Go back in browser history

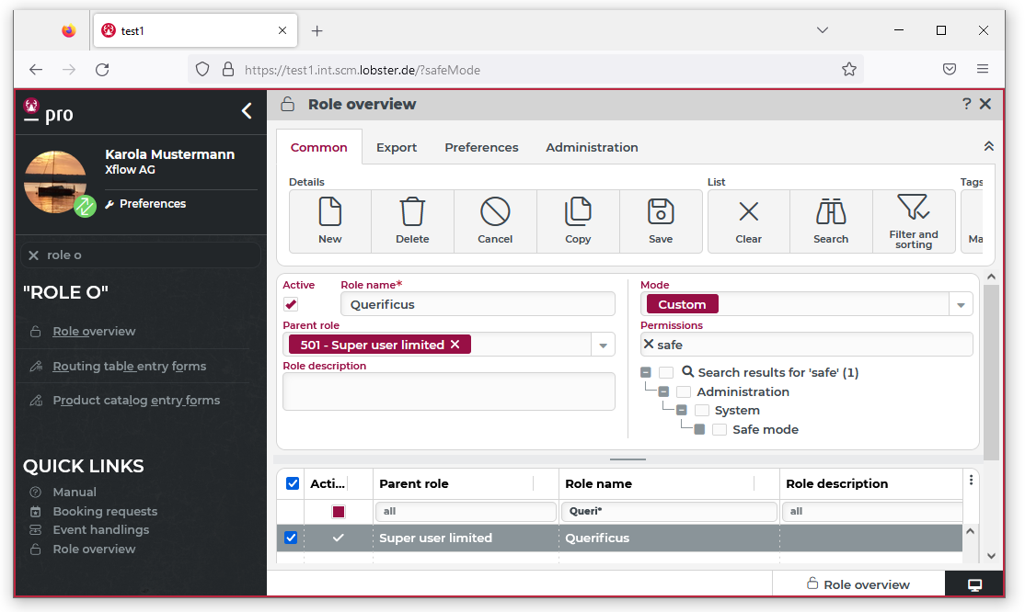[36, 69]
